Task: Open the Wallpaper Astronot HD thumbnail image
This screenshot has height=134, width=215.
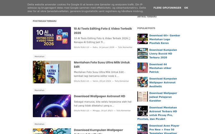Action: [x=52, y=106]
